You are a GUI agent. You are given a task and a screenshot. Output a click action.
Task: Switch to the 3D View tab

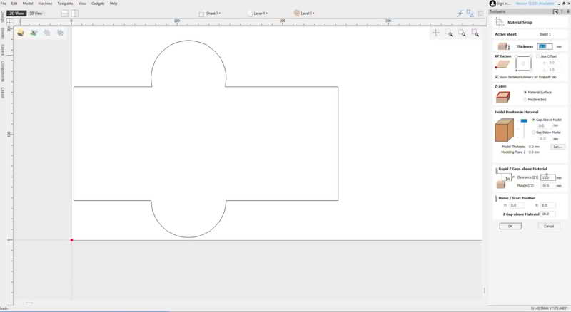[x=36, y=13]
